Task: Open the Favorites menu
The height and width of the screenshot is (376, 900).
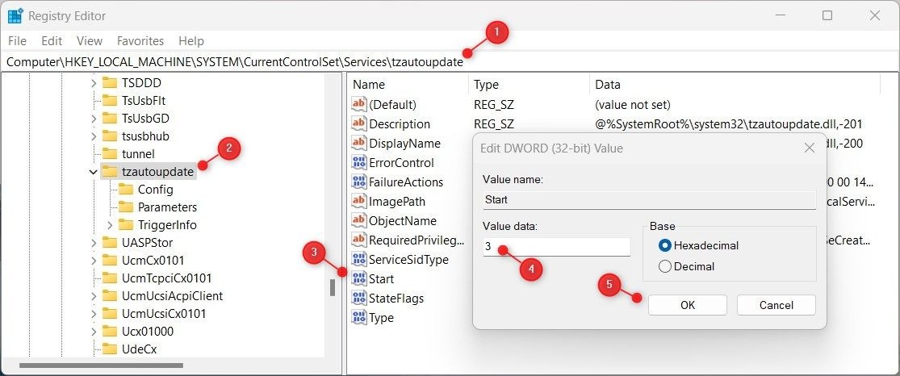Action: point(140,41)
